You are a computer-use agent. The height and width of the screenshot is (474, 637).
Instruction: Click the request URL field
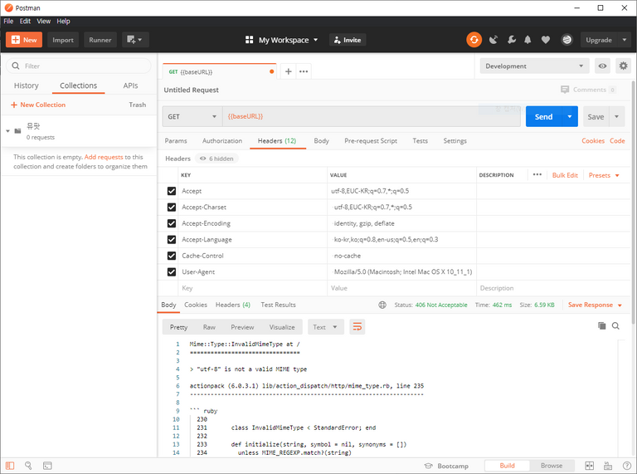[x=372, y=117]
